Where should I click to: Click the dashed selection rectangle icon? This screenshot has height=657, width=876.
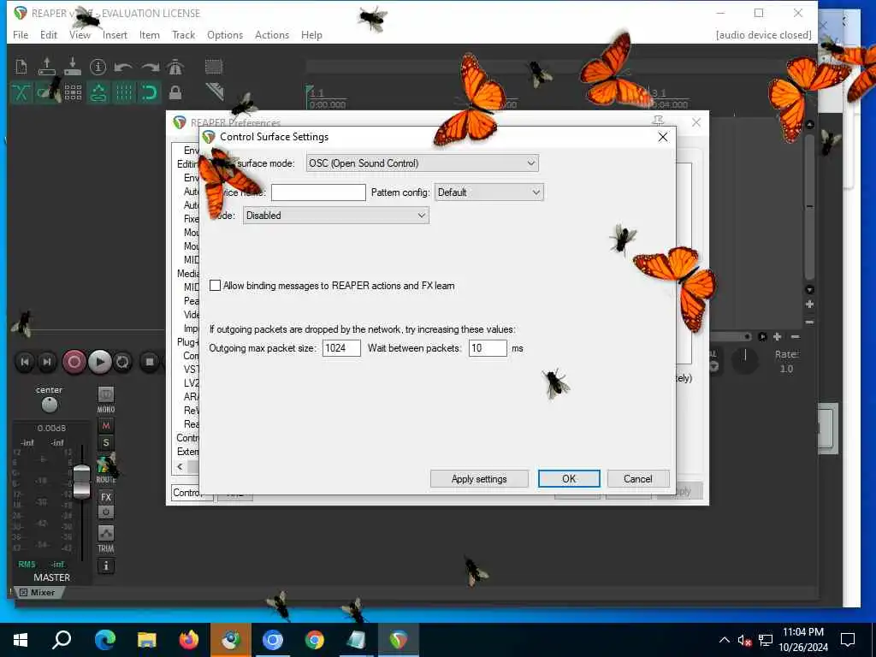pos(213,67)
